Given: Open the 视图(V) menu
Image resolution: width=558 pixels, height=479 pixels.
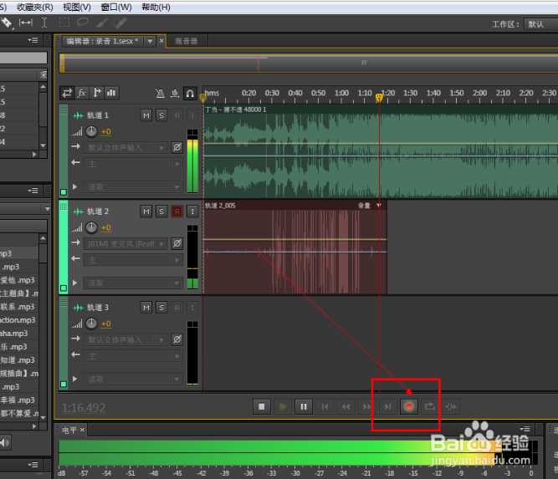Looking at the screenshot, I should [x=76, y=7].
